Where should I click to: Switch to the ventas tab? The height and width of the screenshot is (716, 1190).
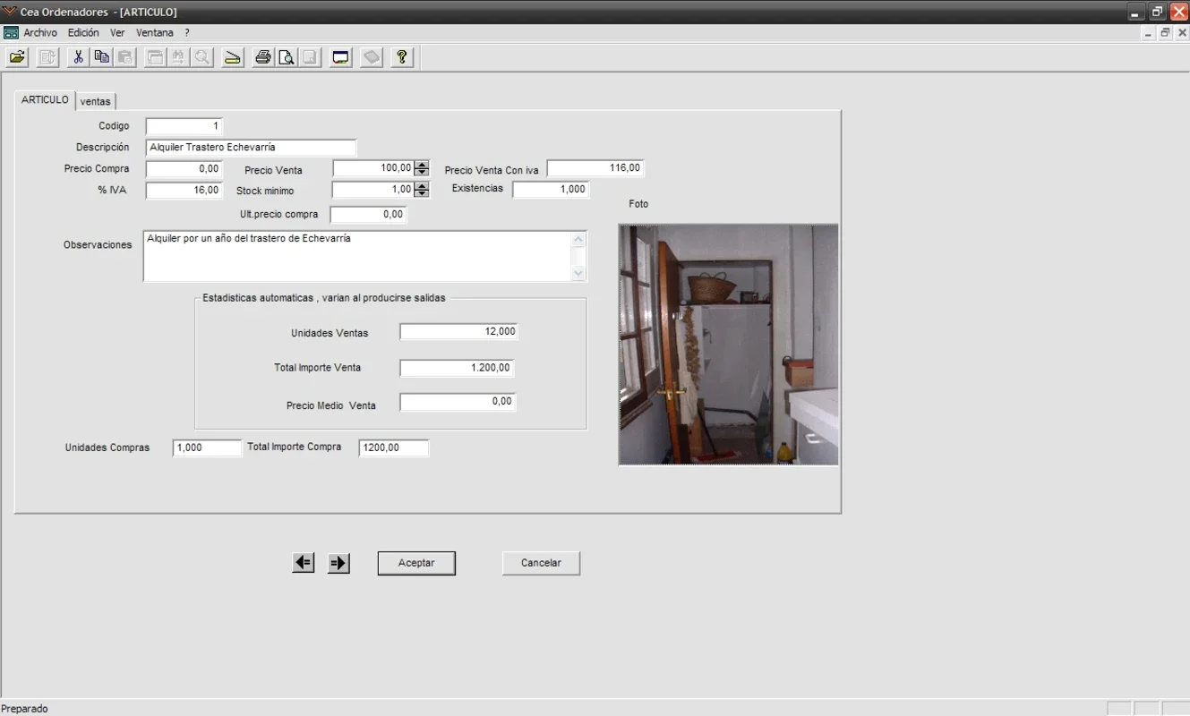click(x=96, y=102)
